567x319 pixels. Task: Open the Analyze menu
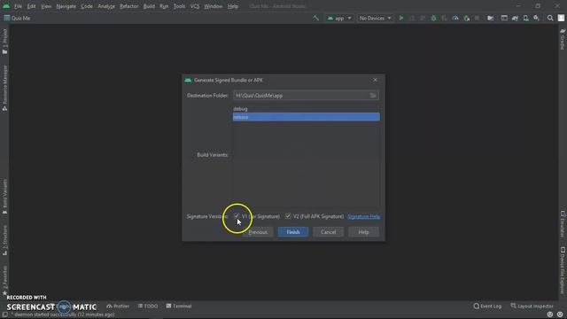tap(106, 6)
